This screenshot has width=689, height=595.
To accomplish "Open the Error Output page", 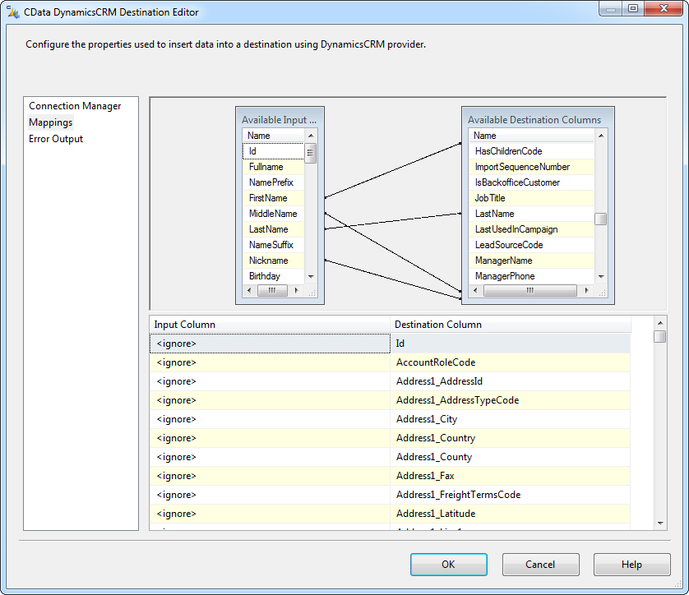I will 56,139.
